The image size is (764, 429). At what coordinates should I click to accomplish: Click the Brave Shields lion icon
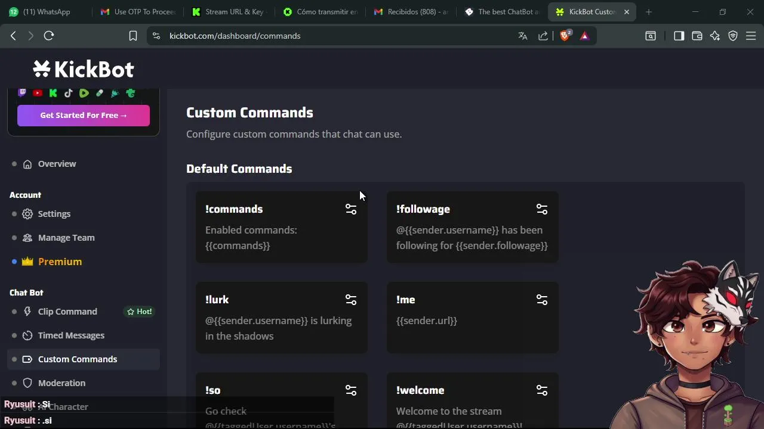tap(565, 36)
